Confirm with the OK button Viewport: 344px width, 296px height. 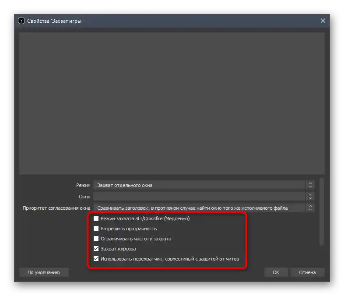(x=276, y=272)
